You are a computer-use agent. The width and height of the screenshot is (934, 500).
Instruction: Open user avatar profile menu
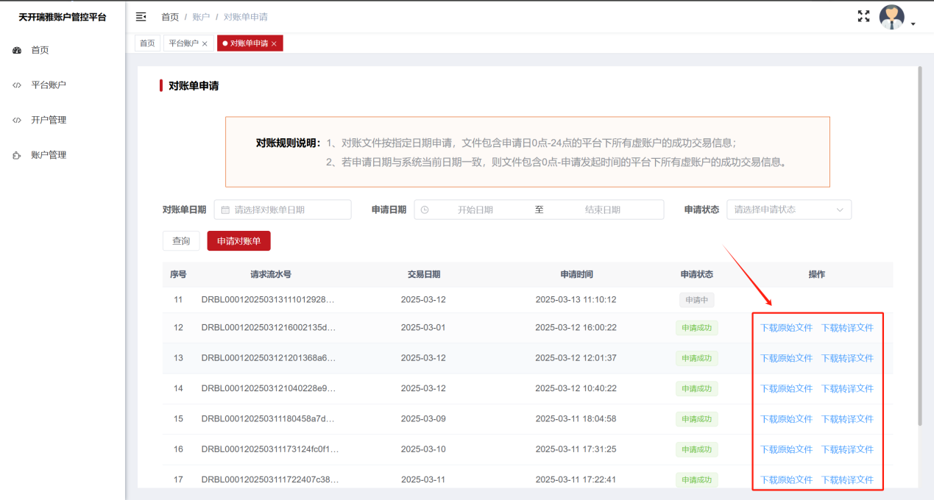pyautogui.click(x=892, y=18)
